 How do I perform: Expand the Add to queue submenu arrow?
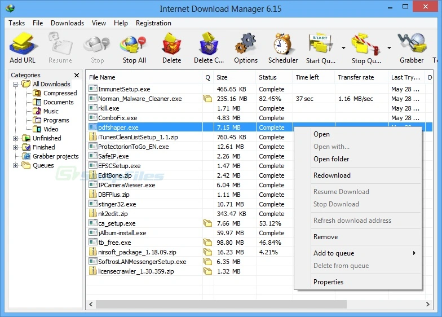(x=414, y=253)
